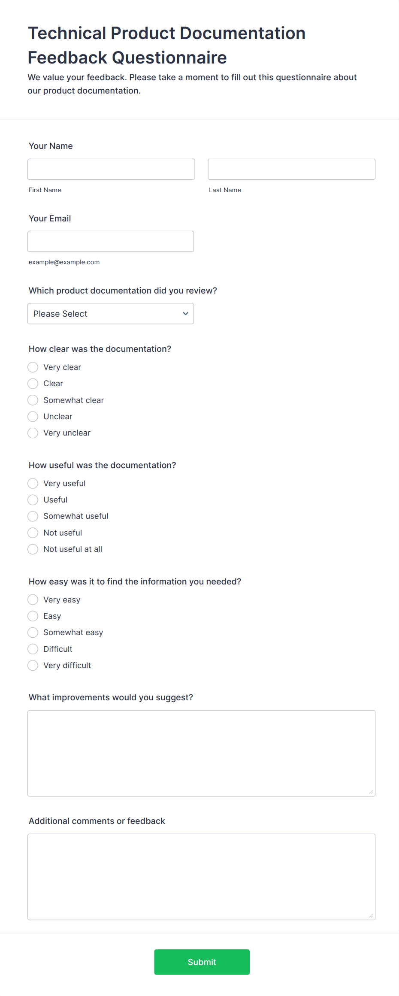Mark the documentation as "Unclear"
The image size is (399, 996).
click(x=33, y=416)
